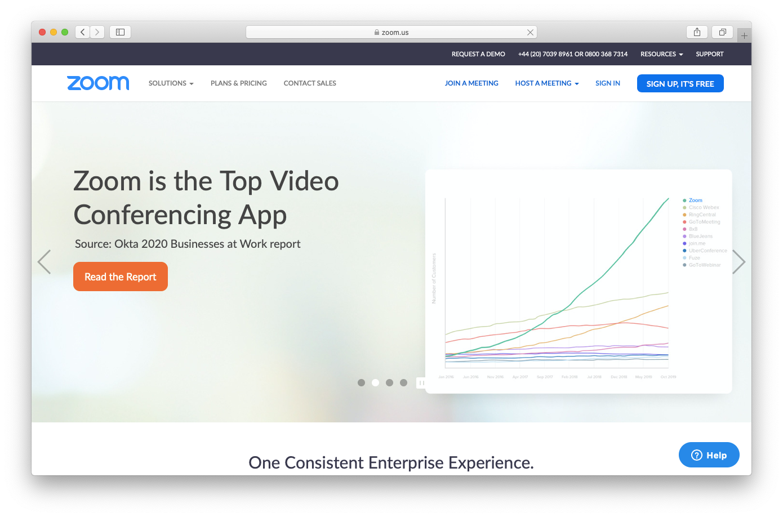The height and width of the screenshot is (517, 783).
Task: Close the Safari window red button
Action: pos(42,32)
